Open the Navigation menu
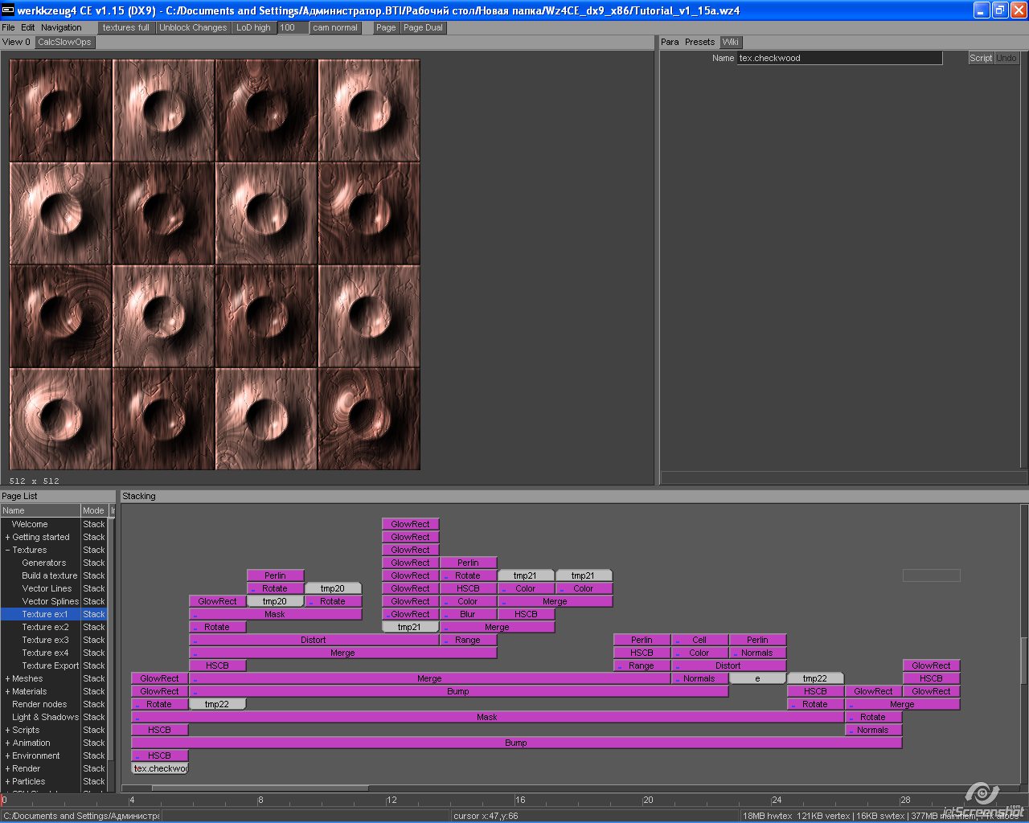This screenshot has height=823, width=1029. [x=61, y=27]
